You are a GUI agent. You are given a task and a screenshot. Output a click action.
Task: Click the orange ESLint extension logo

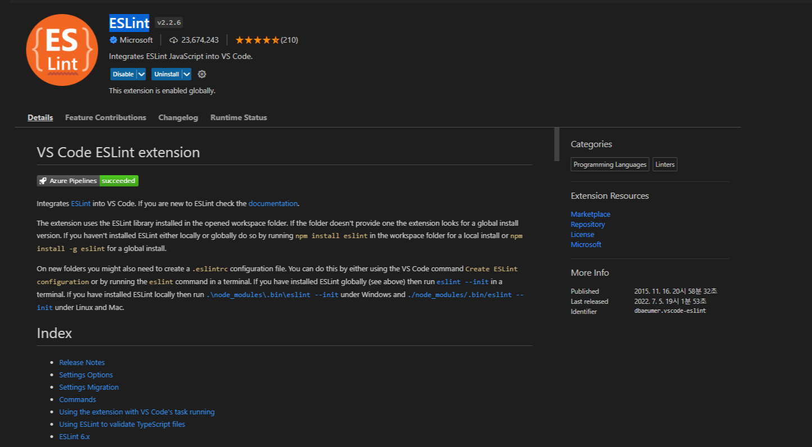tap(62, 50)
